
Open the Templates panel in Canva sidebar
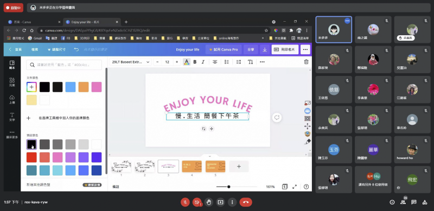tap(12, 65)
